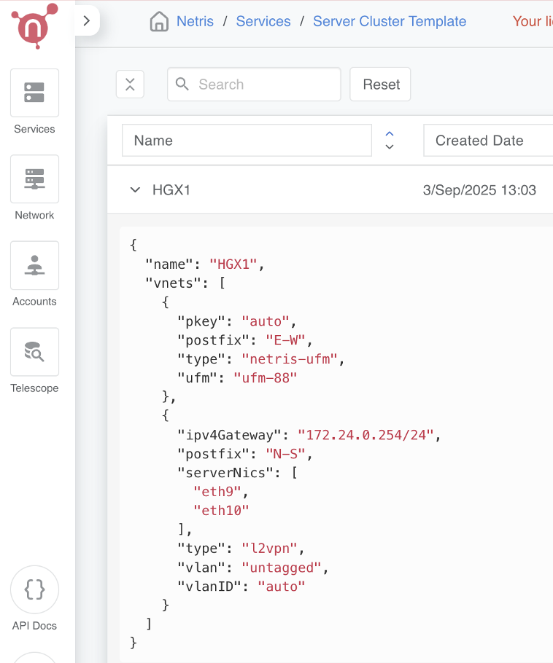Open the API Docs page
Image resolution: width=553 pixels, height=663 pixels.
pos(34,589)
